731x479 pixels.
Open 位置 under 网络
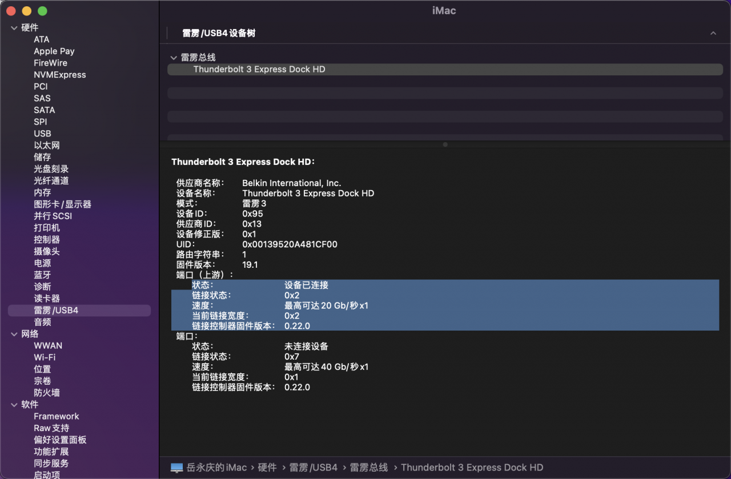pos(42,369)
